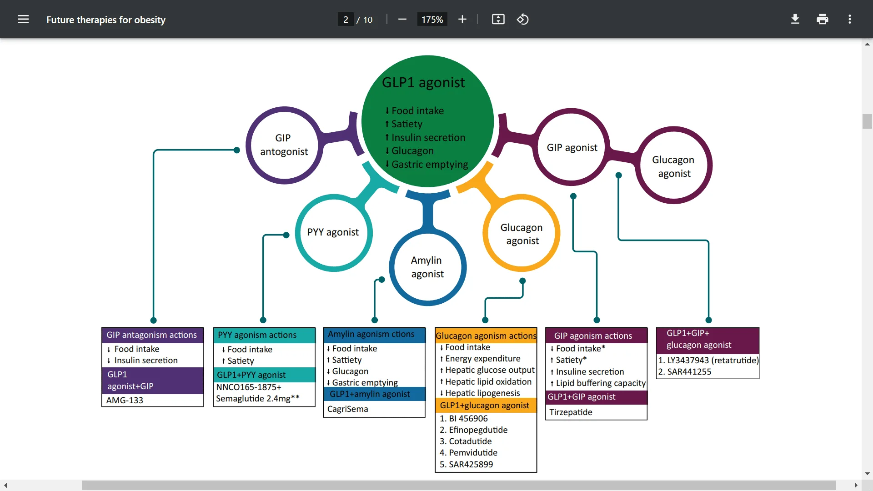Click 'NNCO165-1875+' text
This screenshot has height=491, width=873.
(x=249, y=387)
